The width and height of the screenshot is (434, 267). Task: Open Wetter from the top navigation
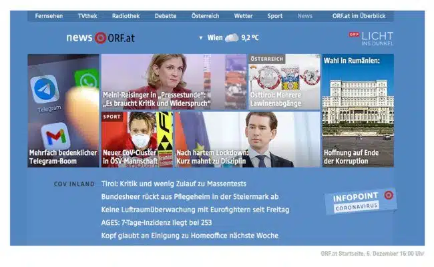coord(243,16)
